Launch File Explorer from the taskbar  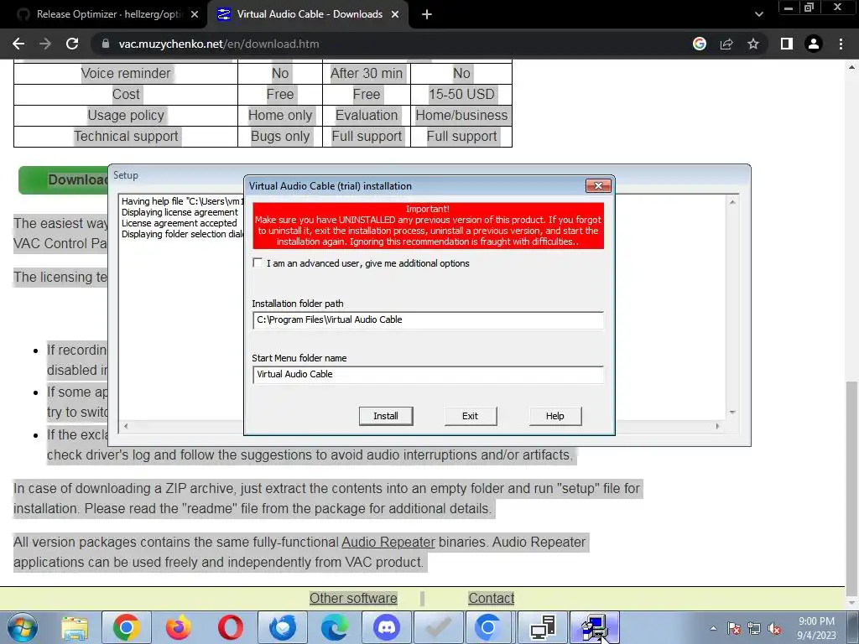[75, 627]
